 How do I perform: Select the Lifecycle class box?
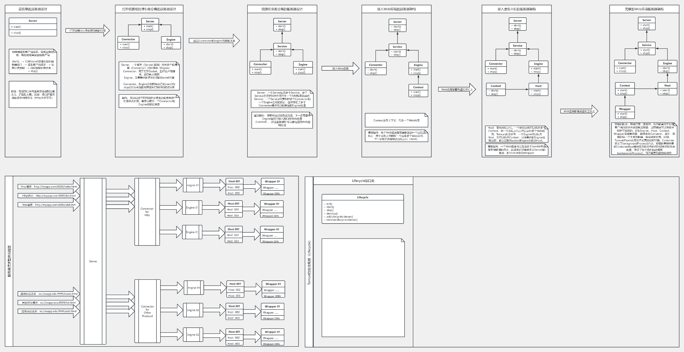(x=363, y=209)
